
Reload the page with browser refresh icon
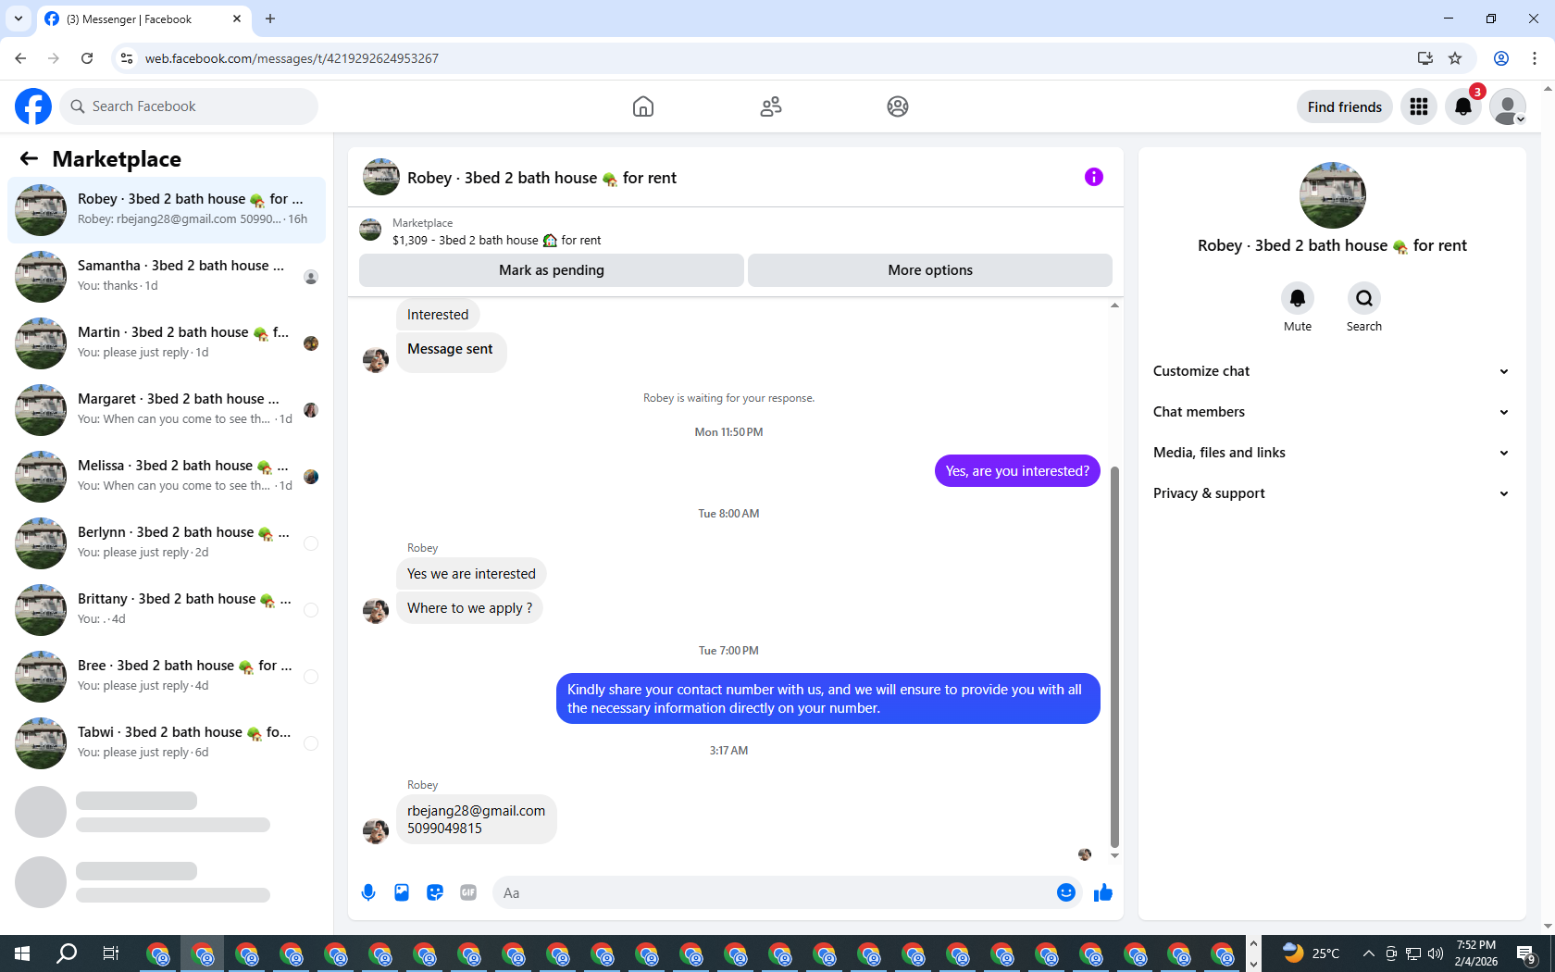(87, 58)
